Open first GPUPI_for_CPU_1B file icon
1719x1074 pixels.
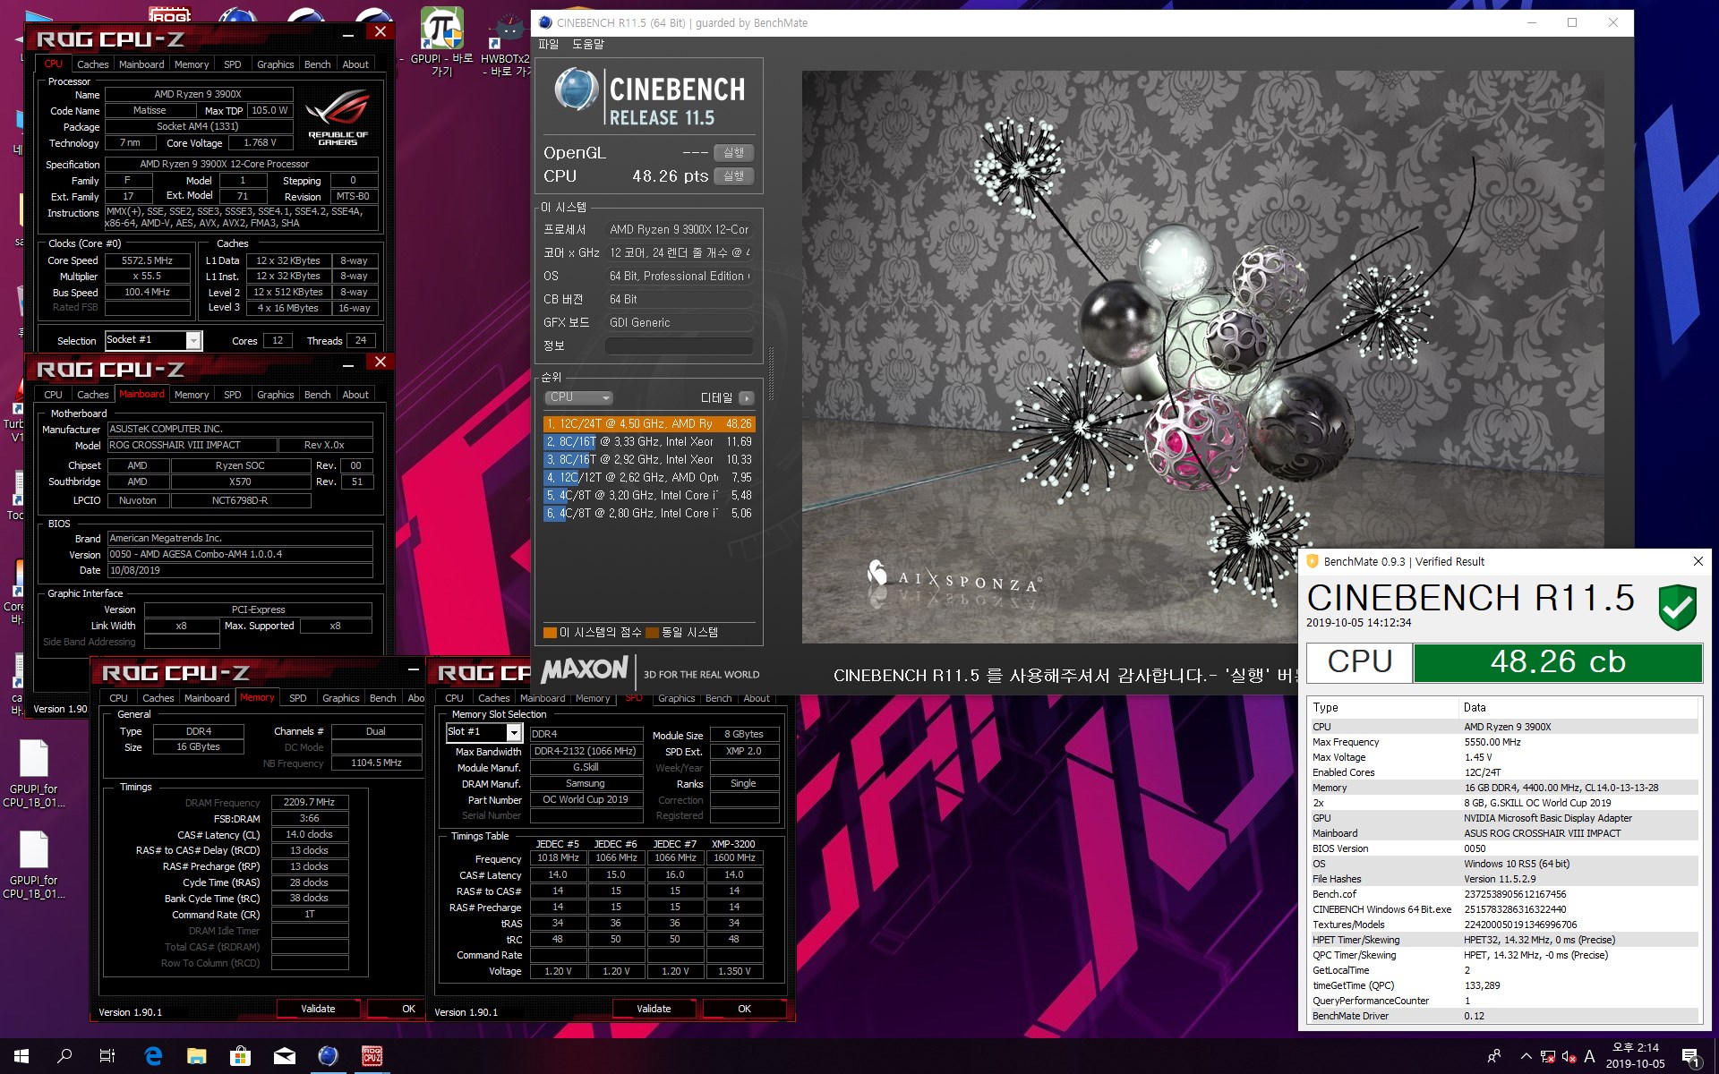tap(34, 773)
